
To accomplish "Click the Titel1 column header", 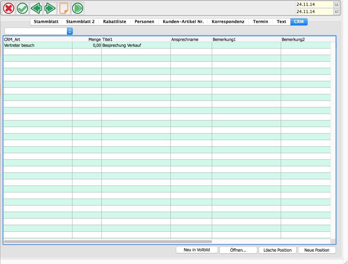I will (136, 40).
